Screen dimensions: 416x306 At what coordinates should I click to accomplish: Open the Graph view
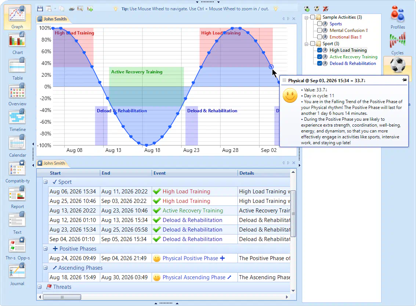[x=17, y=18]
